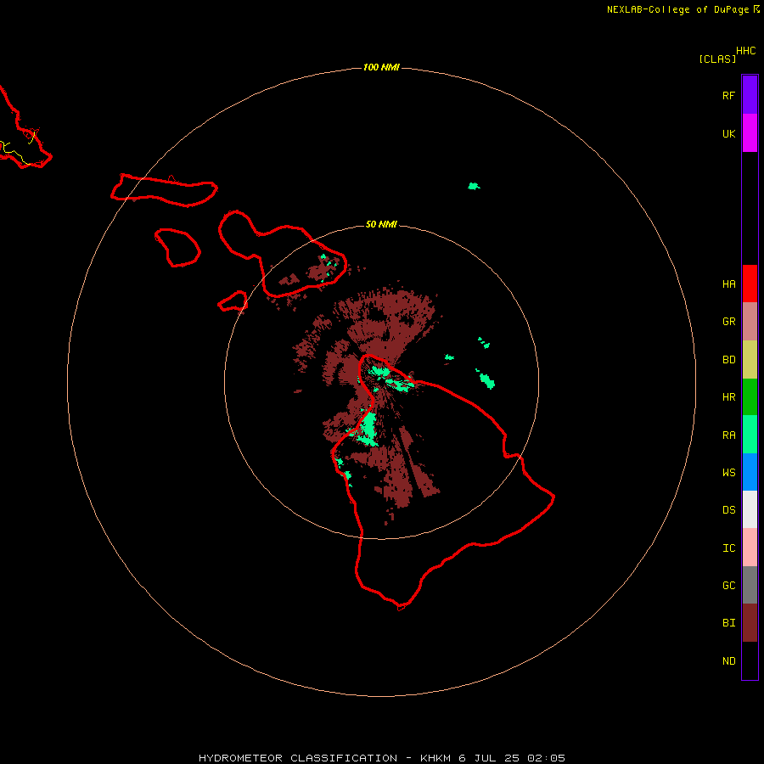Click the IC light pink legend swatch
Viewport: 764px width, 764px height.
[x=750, y=548]
